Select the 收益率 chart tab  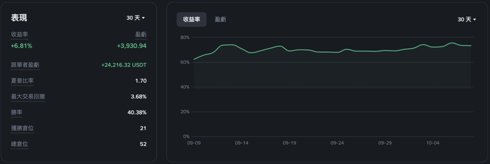pyautogui.click(x=192, y=20)
